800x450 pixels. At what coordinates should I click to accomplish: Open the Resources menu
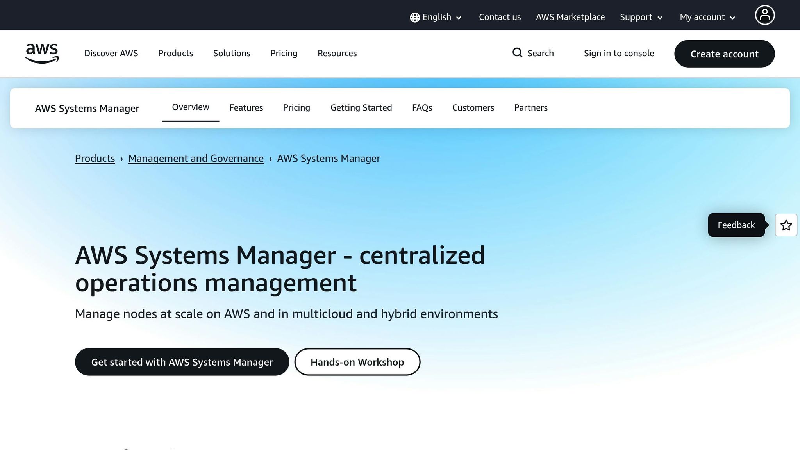coord(337,53)
